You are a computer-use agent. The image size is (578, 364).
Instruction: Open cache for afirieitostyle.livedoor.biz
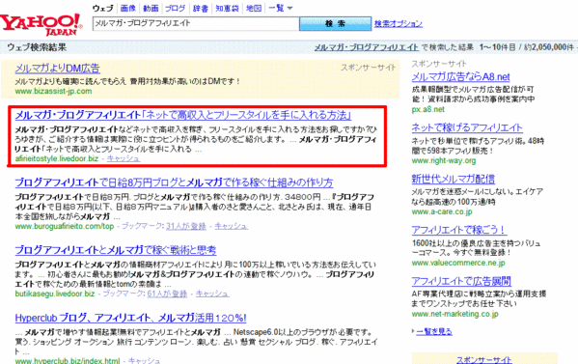124,158
